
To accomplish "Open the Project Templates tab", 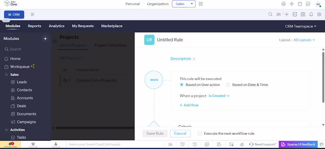I will tap(110, 45).
